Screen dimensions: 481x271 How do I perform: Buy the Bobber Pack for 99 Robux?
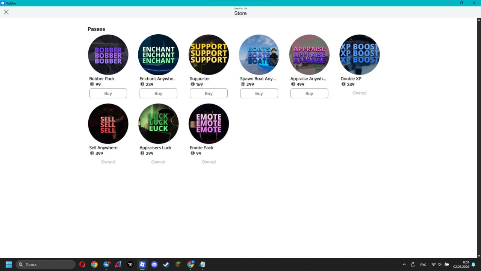[x=108, y=93]
